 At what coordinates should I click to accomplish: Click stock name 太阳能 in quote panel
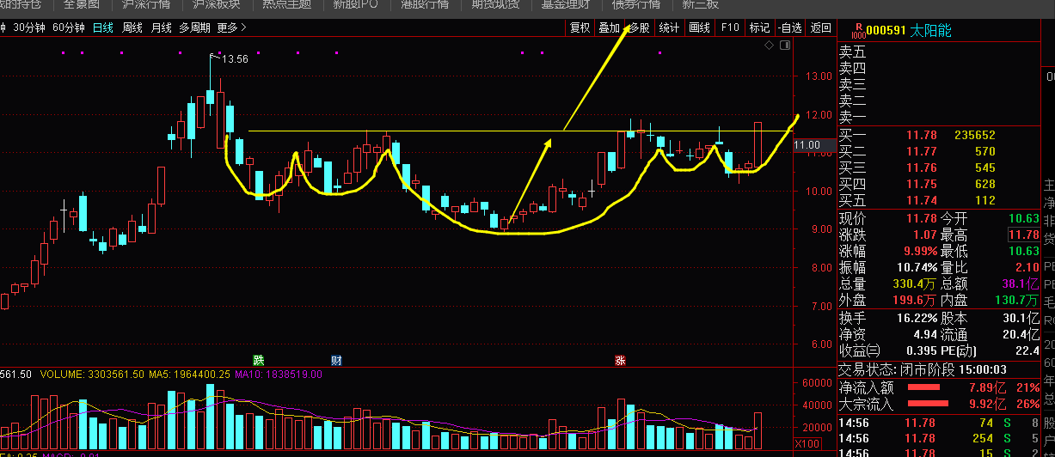[932, 31]
